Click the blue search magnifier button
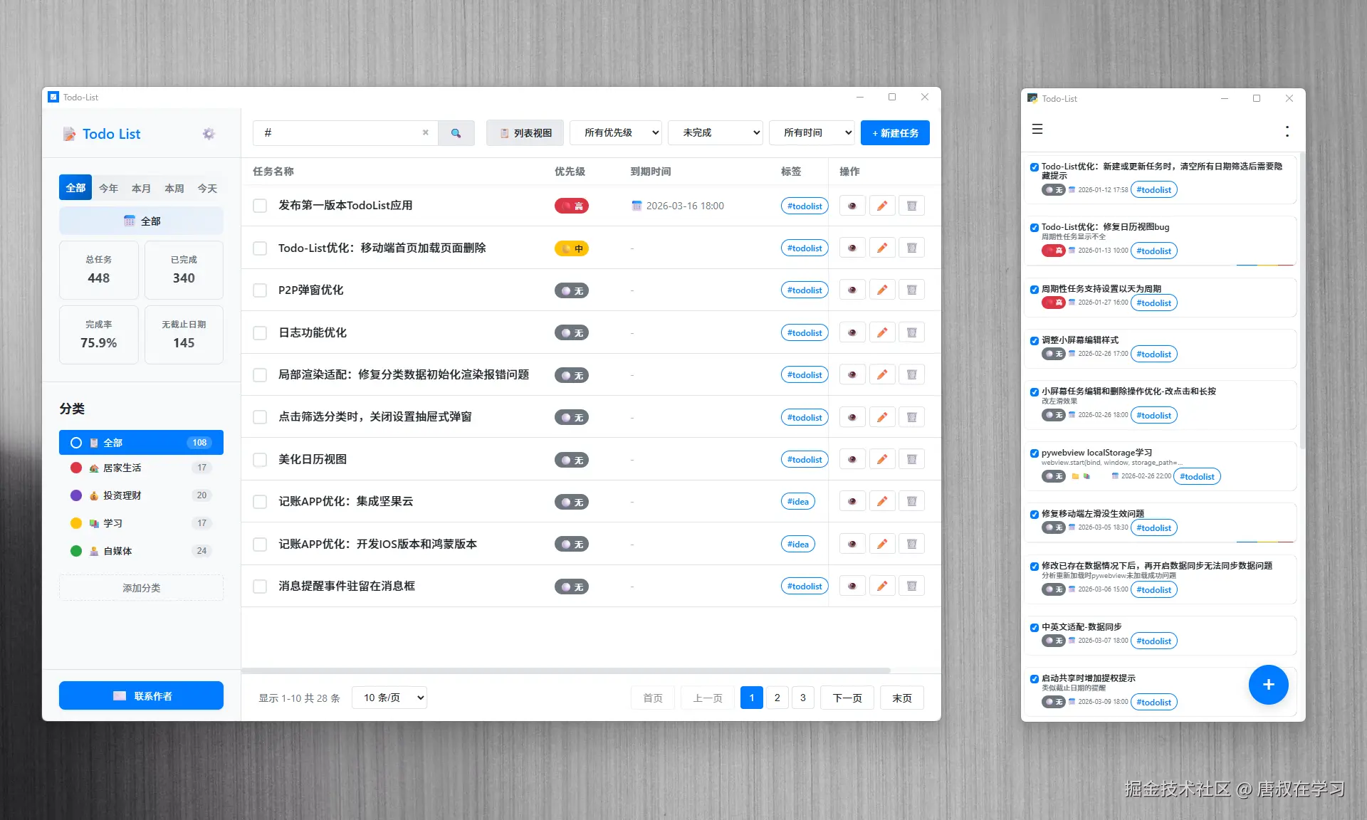The width and height of the screenshot is (1367, 820). (456, 133)
